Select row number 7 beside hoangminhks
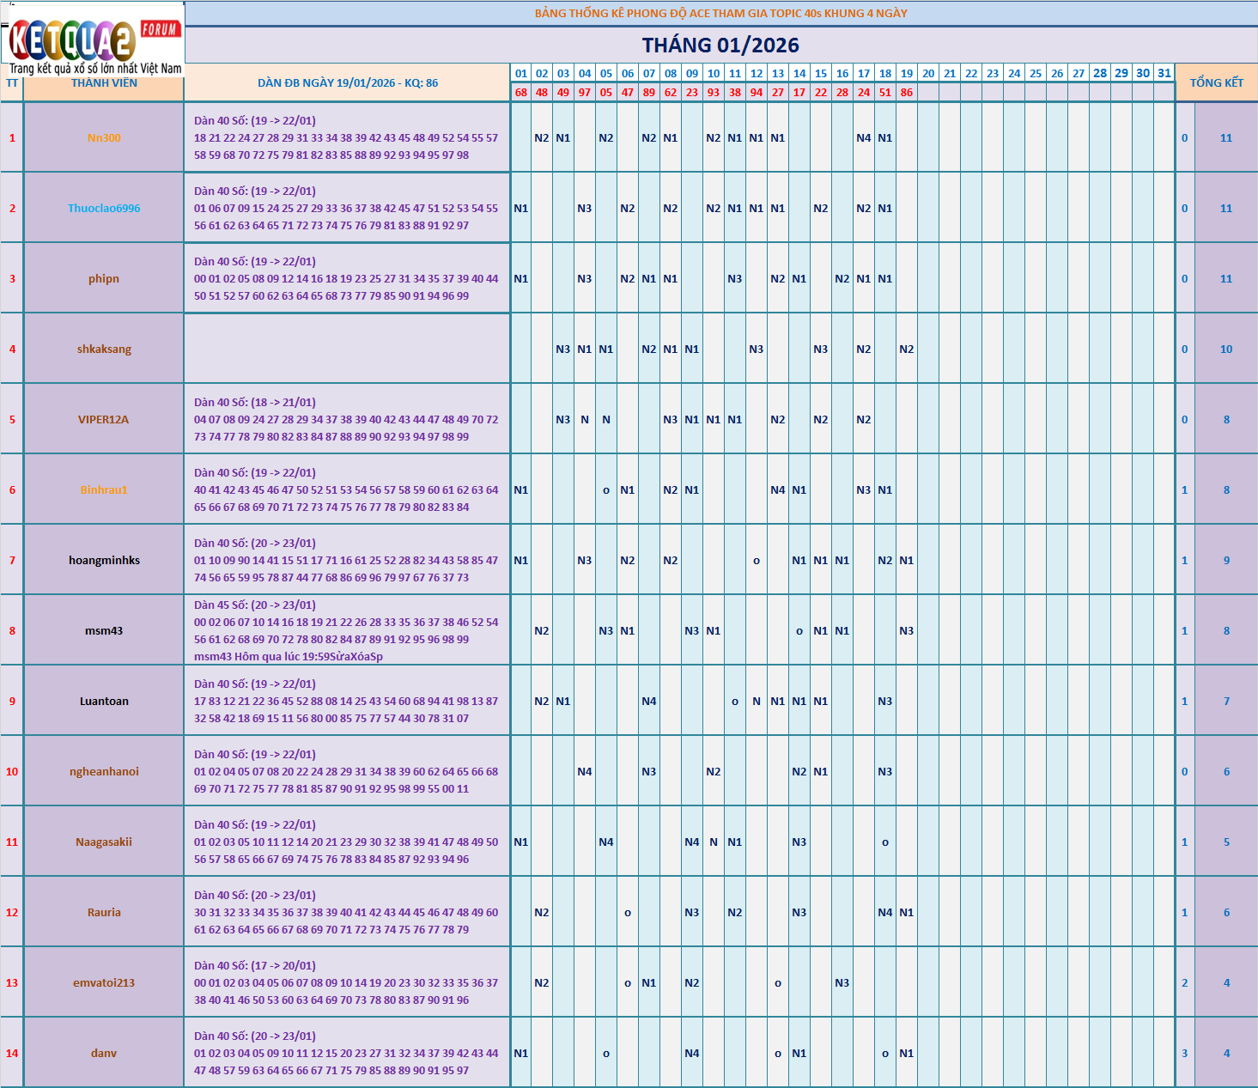 coord(12,561)
